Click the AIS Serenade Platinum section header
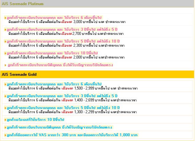195x141 pixels. 97,4
